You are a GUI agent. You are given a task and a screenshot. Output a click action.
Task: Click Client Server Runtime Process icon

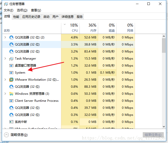pos(11,101)
